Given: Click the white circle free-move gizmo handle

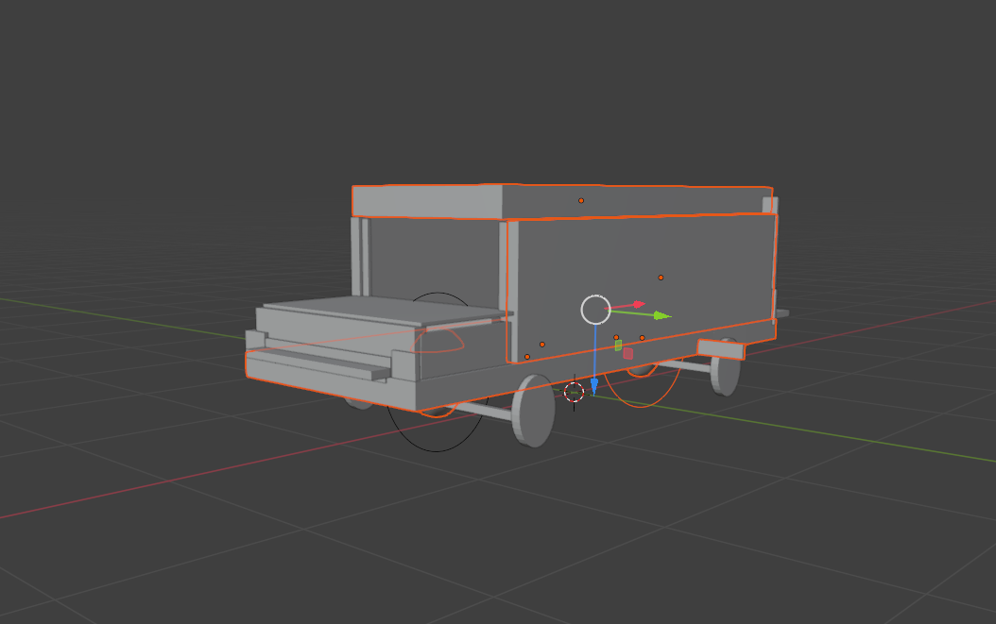Looking at the screenshot, I should click(596, 310).
